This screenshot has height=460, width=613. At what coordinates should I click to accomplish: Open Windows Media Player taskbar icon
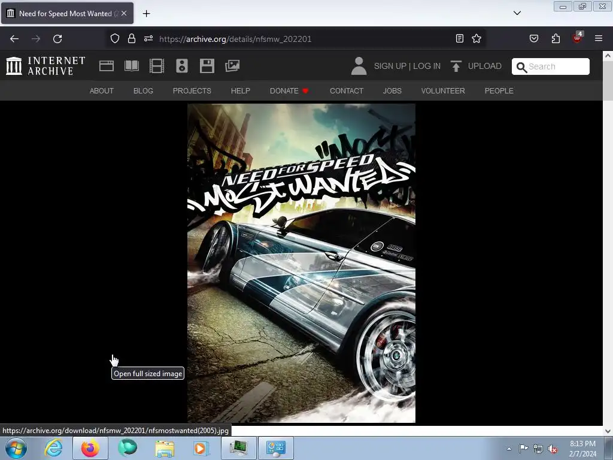tap(202, 448)
